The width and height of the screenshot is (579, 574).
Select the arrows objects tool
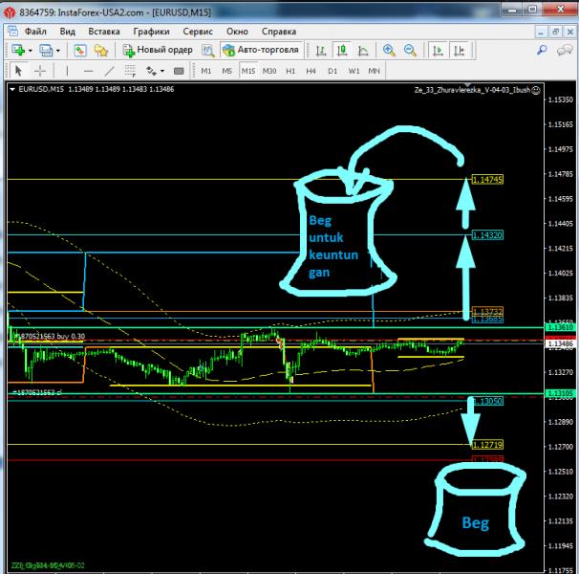[x=151, y=70]
